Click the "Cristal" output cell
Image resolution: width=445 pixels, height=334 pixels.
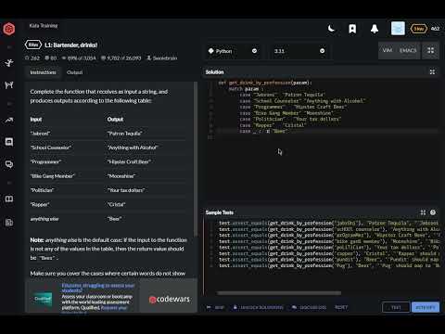tap(116, 205)
